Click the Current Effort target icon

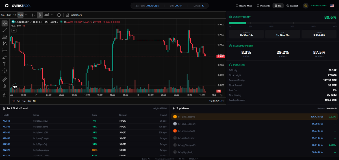click(x=231, y=17)
